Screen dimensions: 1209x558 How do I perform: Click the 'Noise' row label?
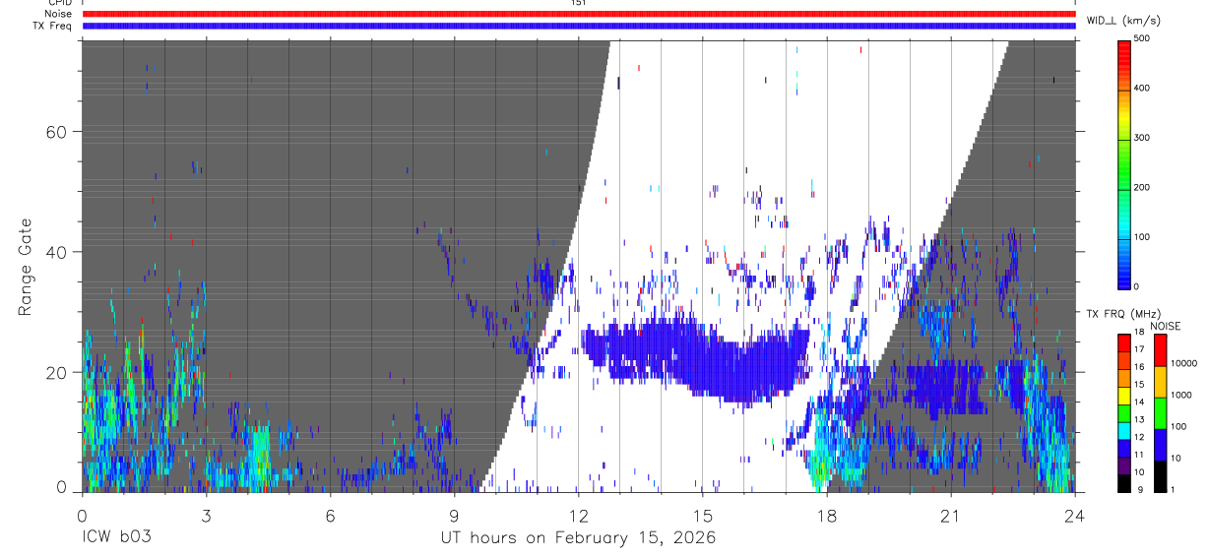pyautogui.click(x=59, y=14)
